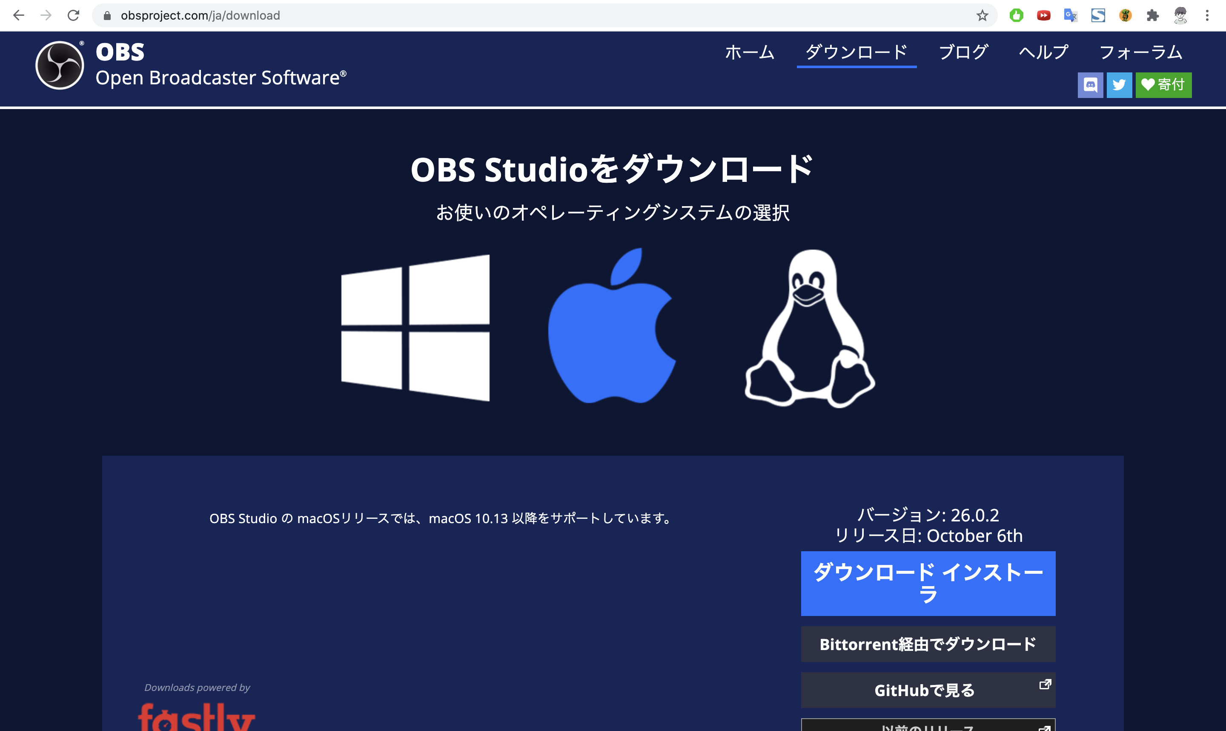The width and height of the screenshot is (1226, 731).
Task: Click the blue S extension icon
Action: coord(1098,15)
